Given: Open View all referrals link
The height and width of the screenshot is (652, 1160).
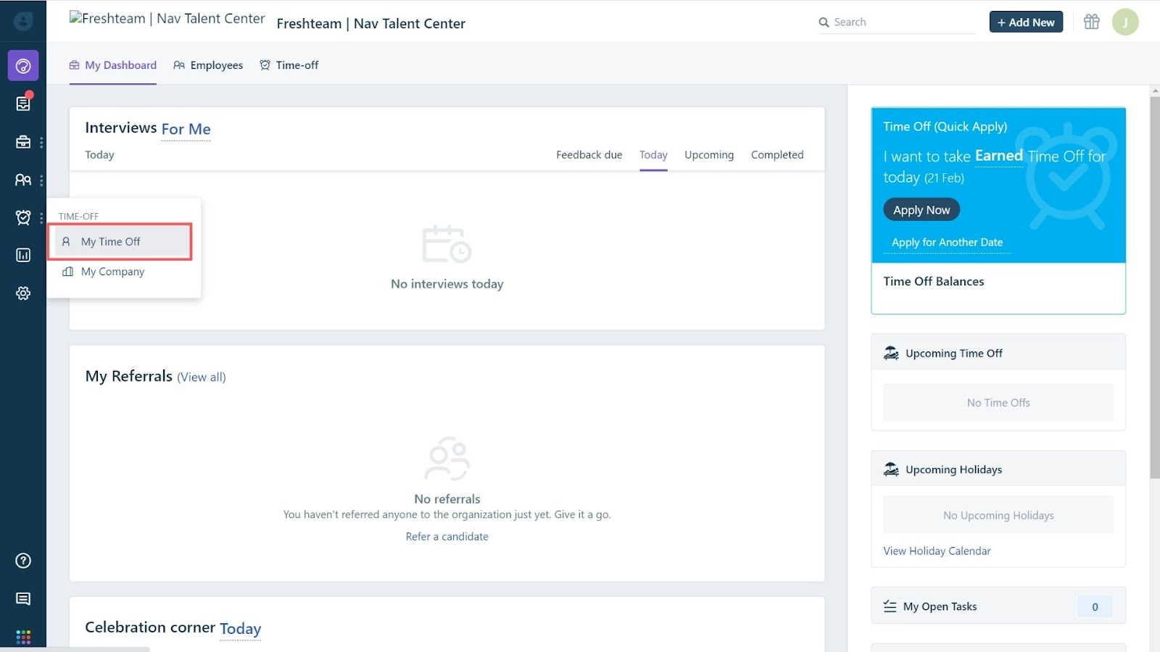Looking at the screenshot, I should point(202,377).
